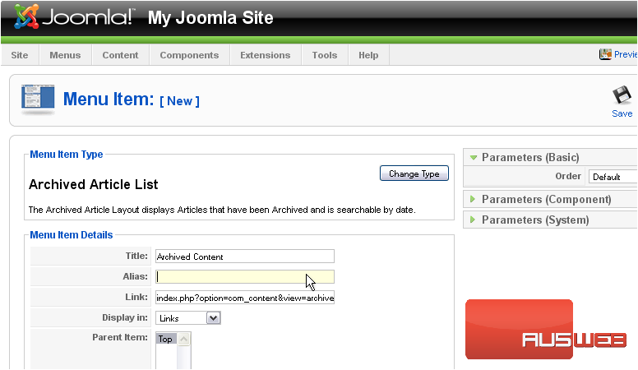This screenshot has height=370, width=638.
Task: Click the Title input field
Action: [x=244, y=257]
